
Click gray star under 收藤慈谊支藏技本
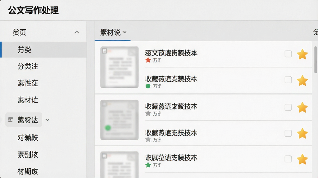click(x=148, y=113)
